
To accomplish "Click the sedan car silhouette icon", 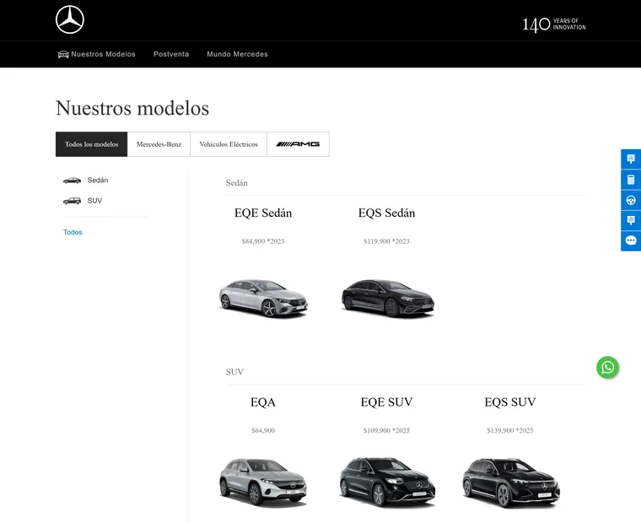I will click(72, 181).
